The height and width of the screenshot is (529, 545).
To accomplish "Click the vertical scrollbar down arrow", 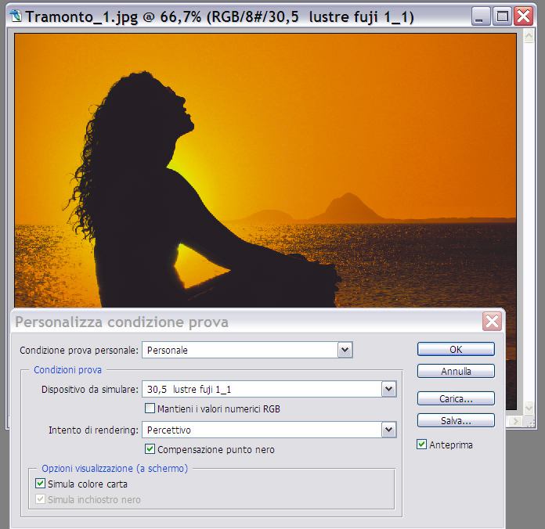I will click(529, 408).
